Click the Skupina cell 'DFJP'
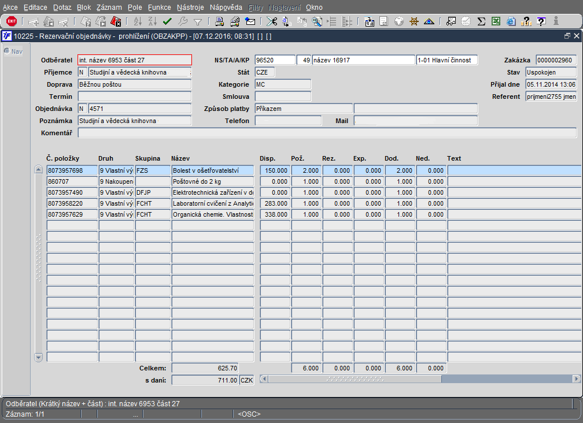 (153, 192)
